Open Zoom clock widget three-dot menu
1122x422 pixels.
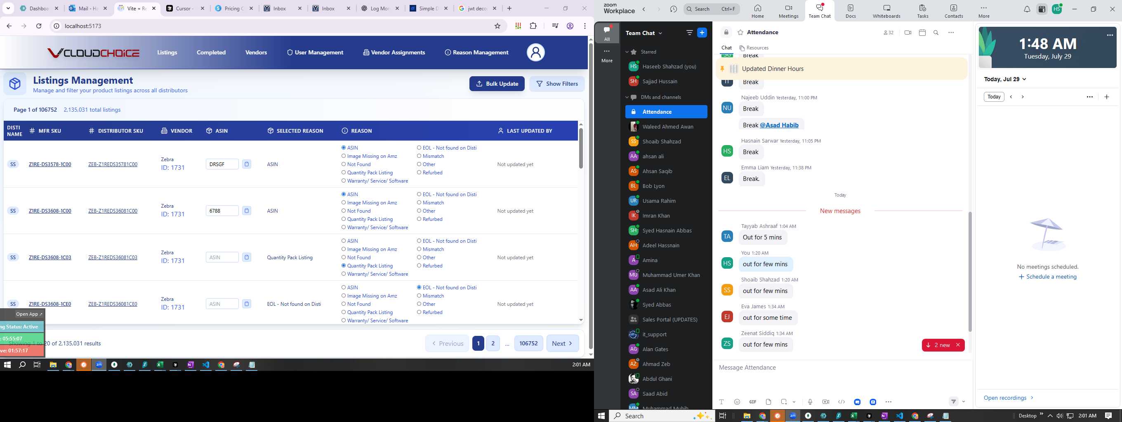1110,35
